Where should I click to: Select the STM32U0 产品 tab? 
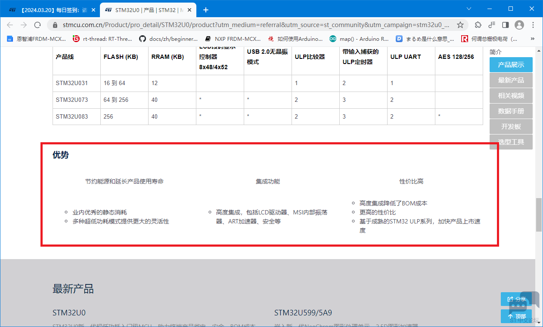tap(149, 9)
